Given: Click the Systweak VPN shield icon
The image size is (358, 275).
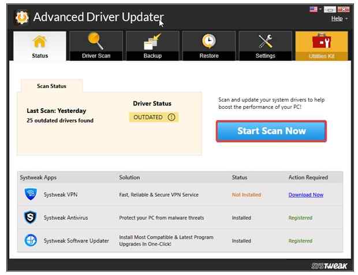Looking at the screenshot, I should (x=31, y=195).
